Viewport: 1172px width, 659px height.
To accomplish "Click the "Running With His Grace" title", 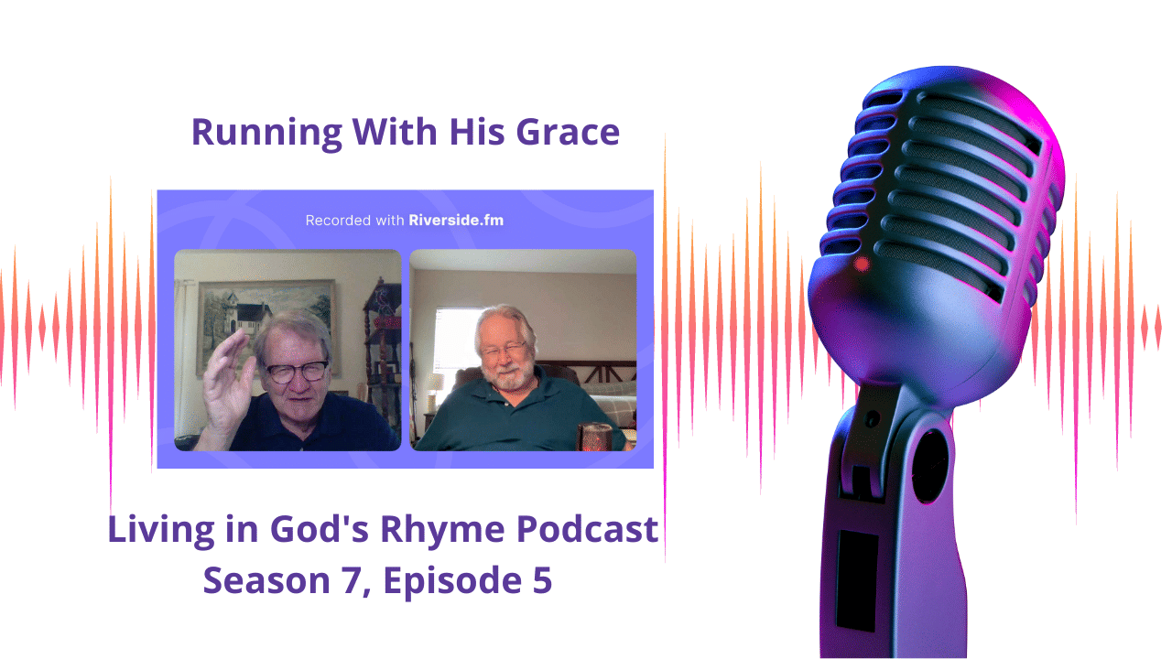I will point(405,132).
